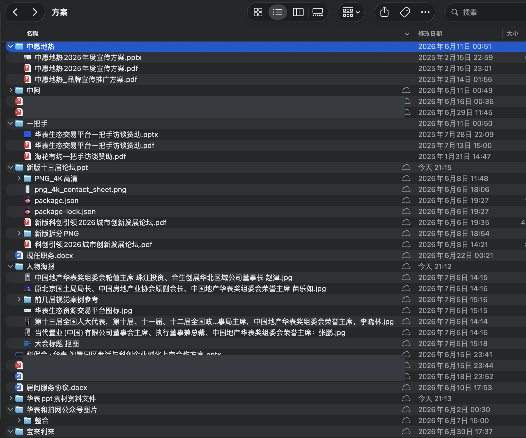Viewport: 526px width, 438px height.
Task: Click the icon of 华表生态交易平台一把手访谈赞助.pptx
Action: click(x=28, y=134)
